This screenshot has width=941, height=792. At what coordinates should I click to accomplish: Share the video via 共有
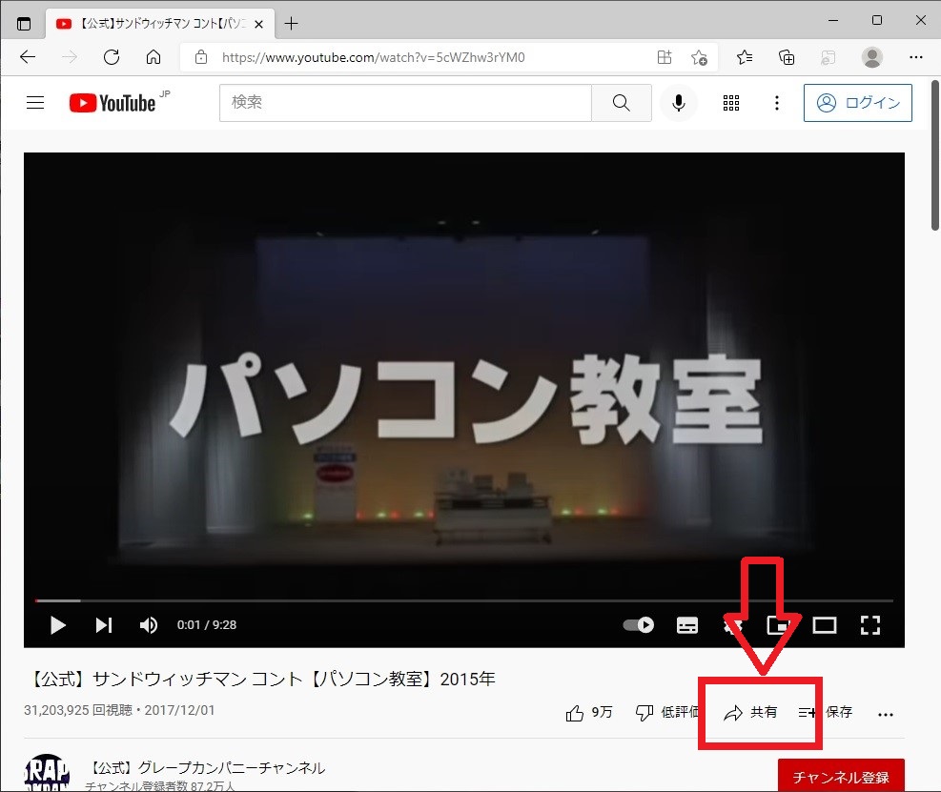click(750, 713)
